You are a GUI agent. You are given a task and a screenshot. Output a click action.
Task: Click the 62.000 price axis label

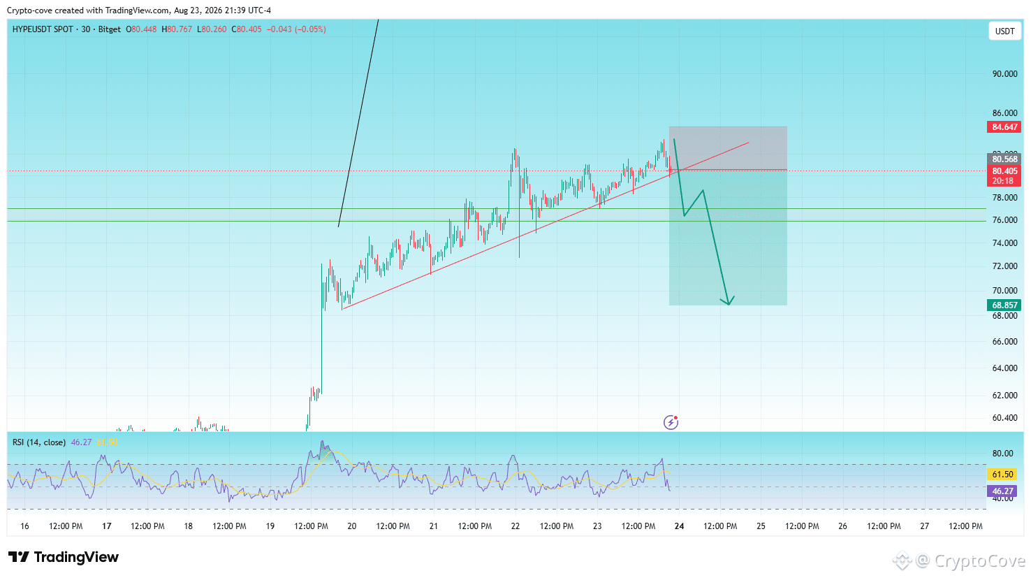pos(1004,396)
